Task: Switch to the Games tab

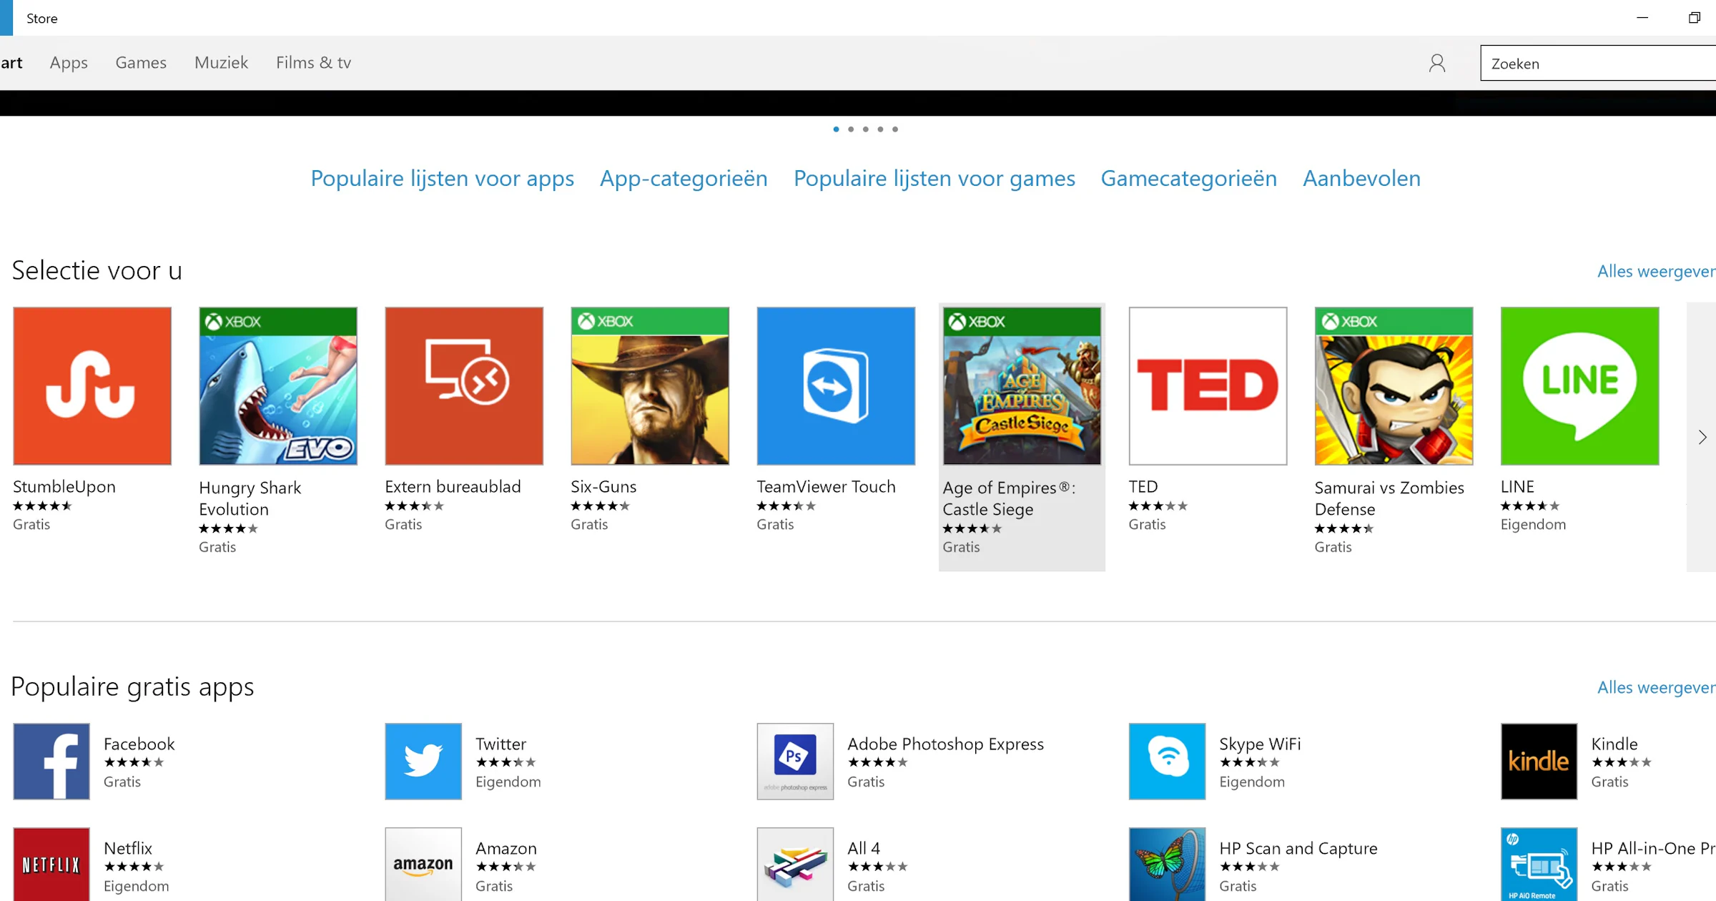Action: coord(141,63)
